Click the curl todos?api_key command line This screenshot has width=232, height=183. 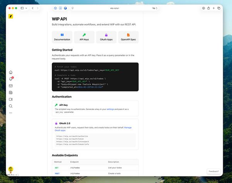point(87,70)
